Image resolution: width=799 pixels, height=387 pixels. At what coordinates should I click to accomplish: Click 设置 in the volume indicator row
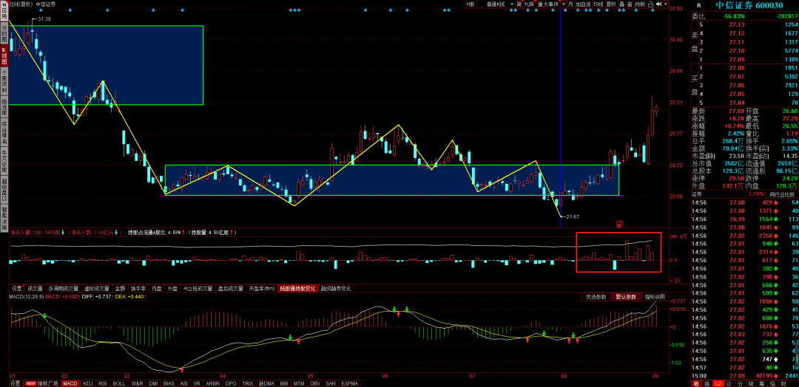(17, 288)
